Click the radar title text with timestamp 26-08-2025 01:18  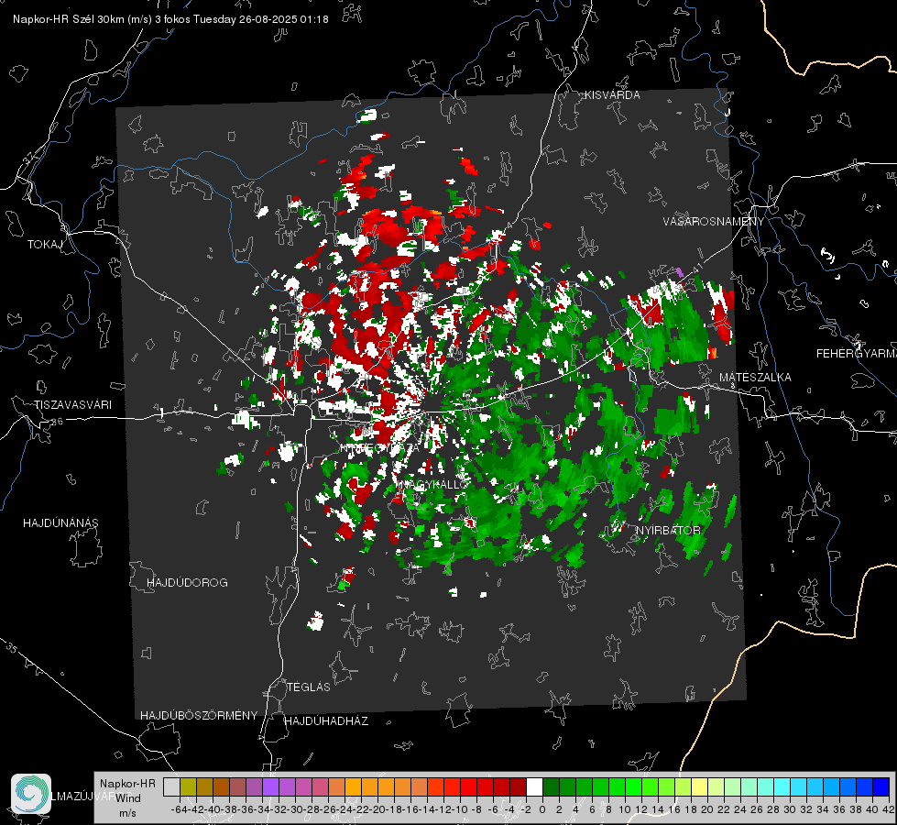click(x=170, y=19)
